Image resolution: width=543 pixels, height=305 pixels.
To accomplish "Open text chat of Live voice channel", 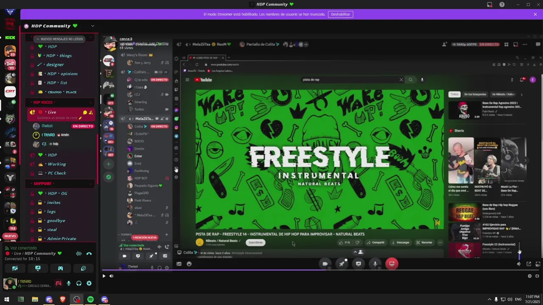I will tap(85, 112).
